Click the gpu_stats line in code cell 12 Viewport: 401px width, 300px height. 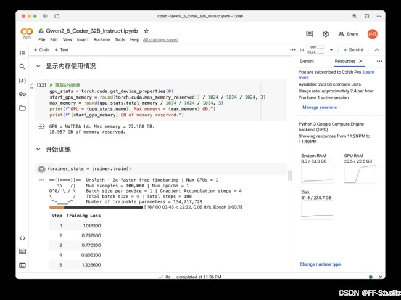(x=111, y=91)
